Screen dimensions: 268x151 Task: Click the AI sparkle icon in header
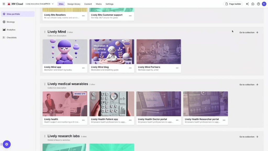tap(247, 4)
